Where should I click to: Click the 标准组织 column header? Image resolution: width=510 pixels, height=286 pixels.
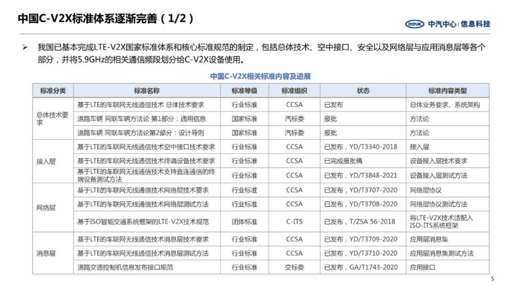(x=294, y=90)
